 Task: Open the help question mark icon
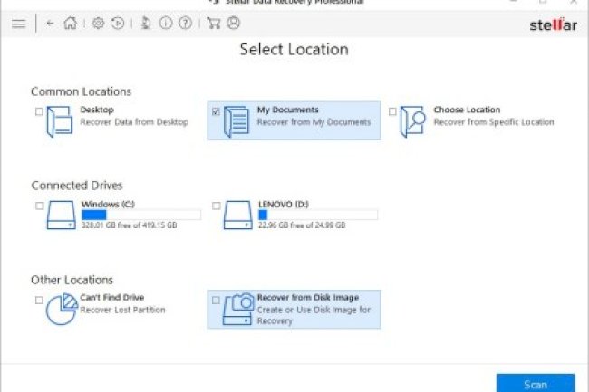pyautogui.click(x=187, y=24)
